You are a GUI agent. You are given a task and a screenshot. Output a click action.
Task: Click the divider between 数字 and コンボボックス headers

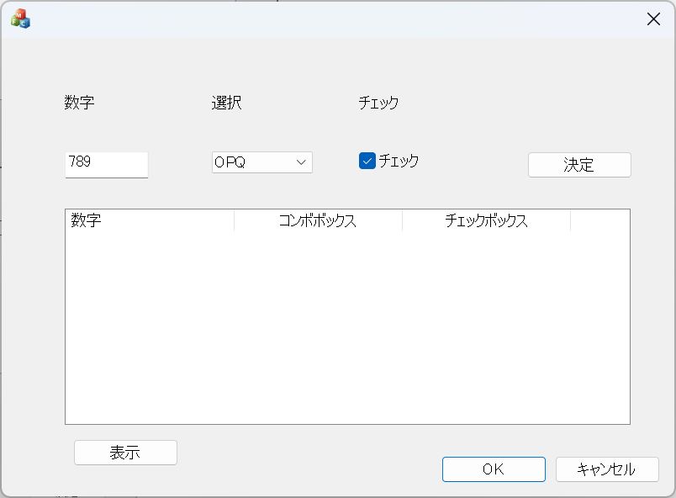[x=234, y=220]
